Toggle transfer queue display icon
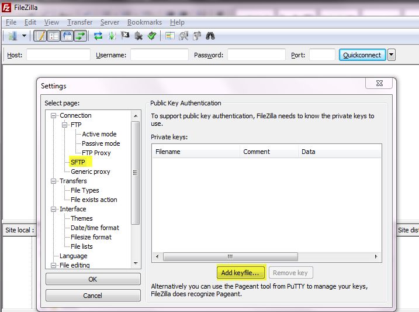 (80, 36)
